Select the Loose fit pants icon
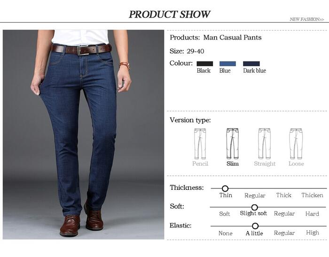 [296, 144]
